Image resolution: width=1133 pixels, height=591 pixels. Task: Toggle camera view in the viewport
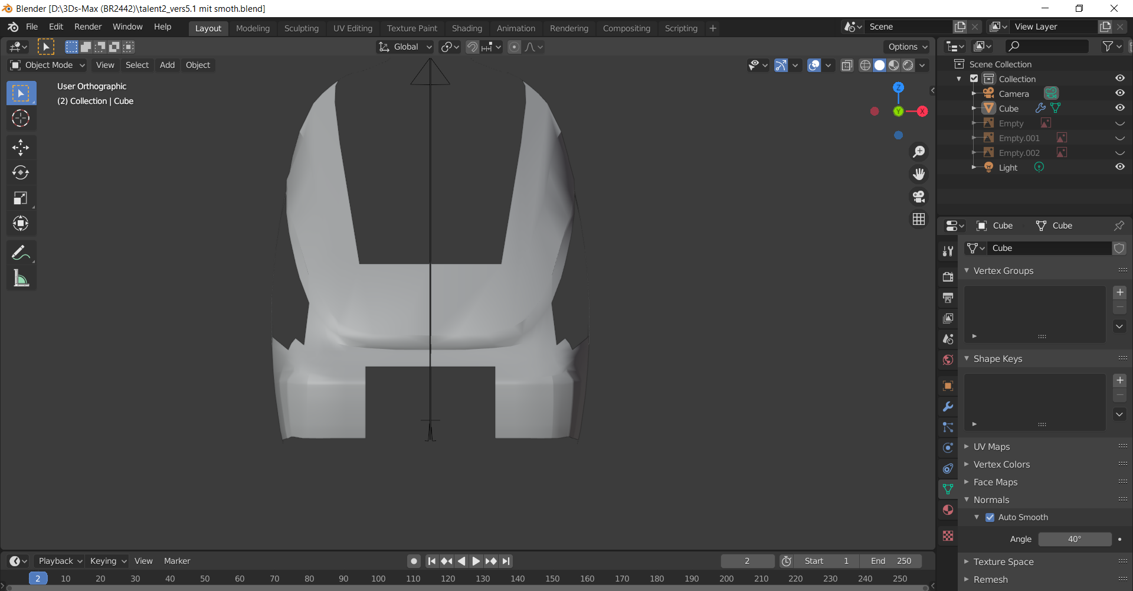point(919,197)
